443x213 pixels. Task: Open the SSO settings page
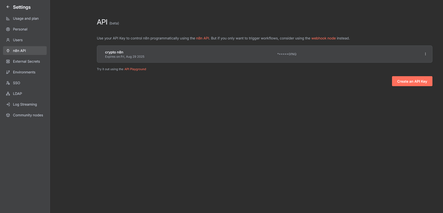coord(16,83)
